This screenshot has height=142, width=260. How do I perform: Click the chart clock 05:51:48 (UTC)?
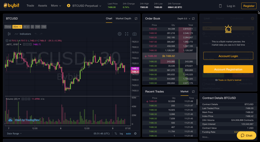[102, 133]
